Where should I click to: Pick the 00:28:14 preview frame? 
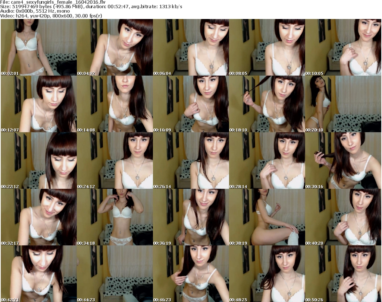[x=267, y=160]
